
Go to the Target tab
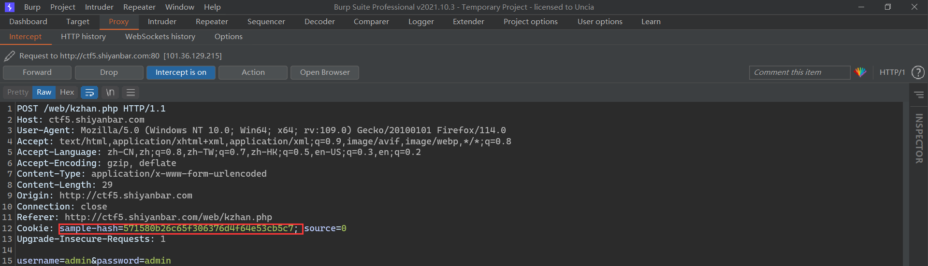pos(78,22)
